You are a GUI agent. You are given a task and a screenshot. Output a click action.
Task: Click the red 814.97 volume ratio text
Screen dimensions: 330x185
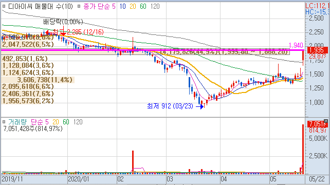tap(318, 131)
